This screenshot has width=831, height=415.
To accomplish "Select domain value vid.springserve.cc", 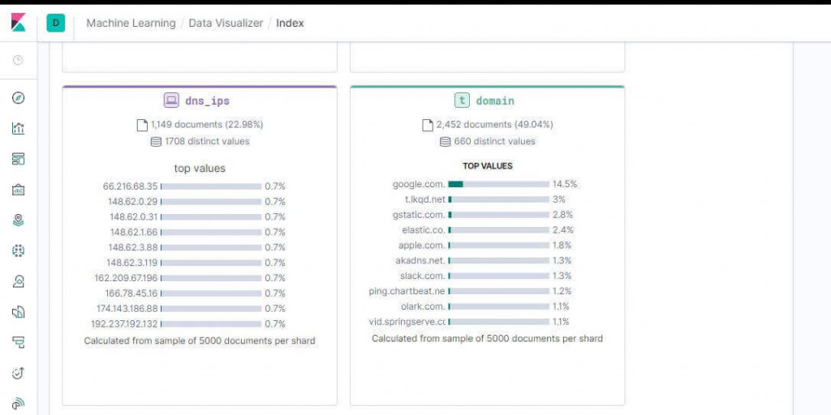I will (407, 323).
